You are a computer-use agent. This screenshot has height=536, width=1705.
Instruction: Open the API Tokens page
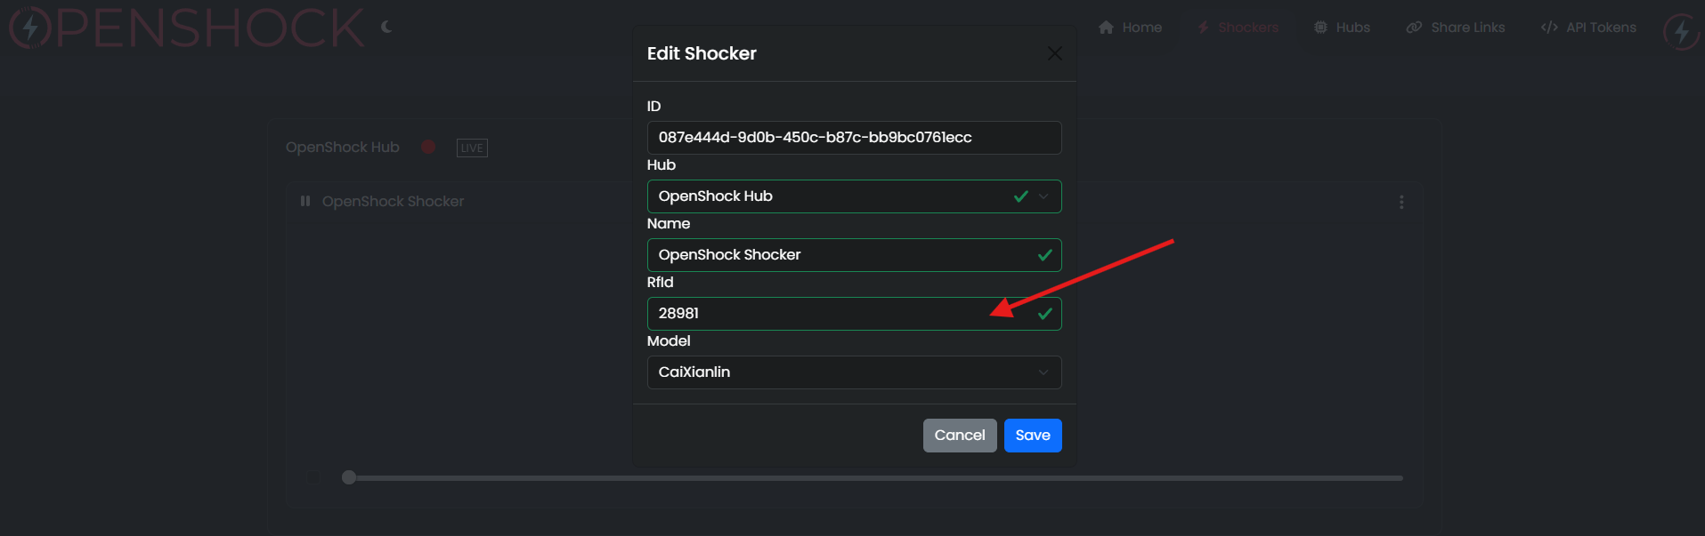coord(1588,28)
